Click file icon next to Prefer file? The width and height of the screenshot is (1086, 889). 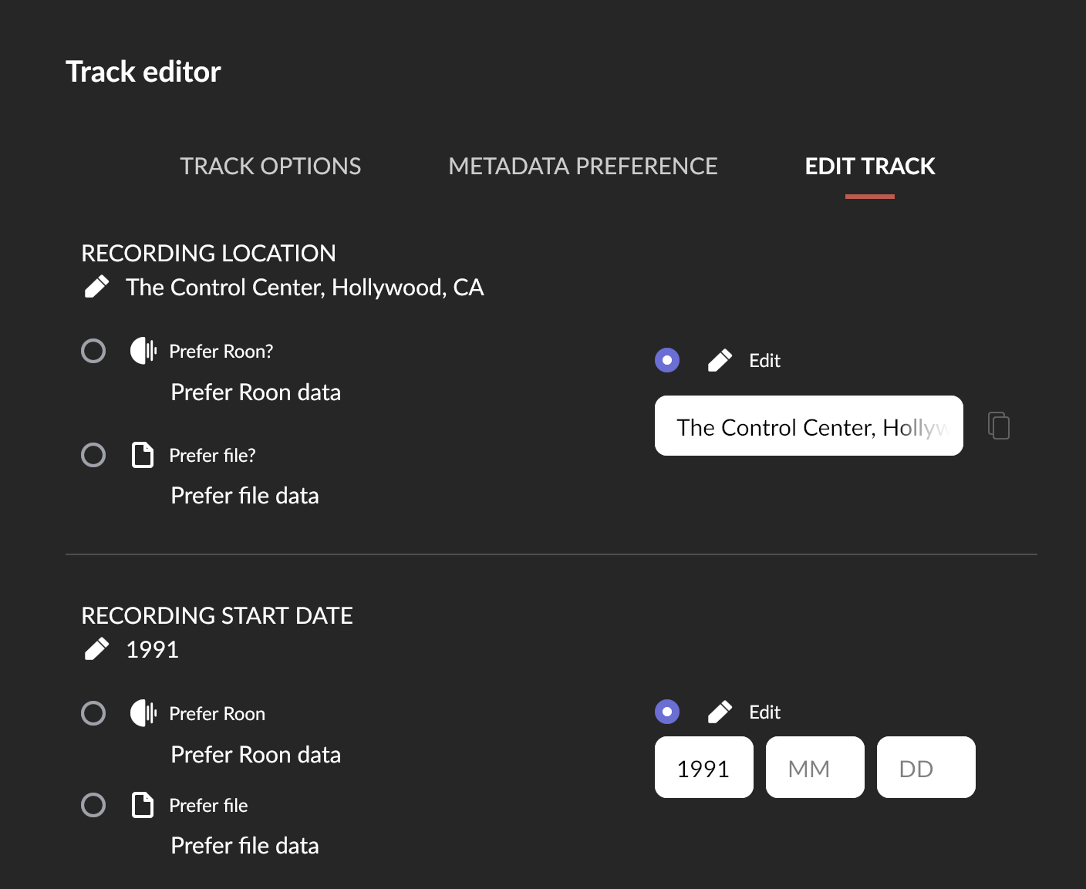click(143, 455)
